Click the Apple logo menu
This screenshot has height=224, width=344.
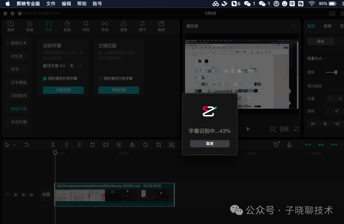tap(8, 3)
